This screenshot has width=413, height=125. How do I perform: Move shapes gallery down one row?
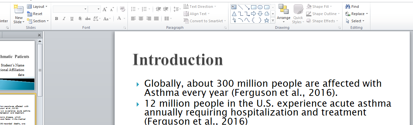tap(273, 14)
